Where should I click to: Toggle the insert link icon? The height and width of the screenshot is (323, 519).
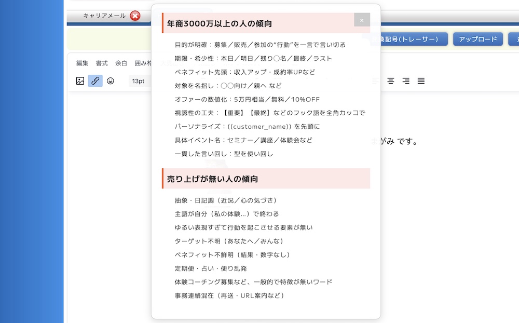coord(95,81)
